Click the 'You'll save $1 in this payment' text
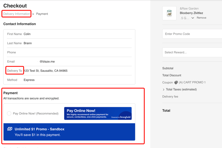This screenshot has height=148, width=222. (x=37, y=135)
